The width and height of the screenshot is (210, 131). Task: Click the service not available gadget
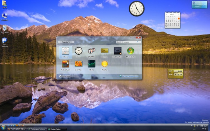point(199,5)
